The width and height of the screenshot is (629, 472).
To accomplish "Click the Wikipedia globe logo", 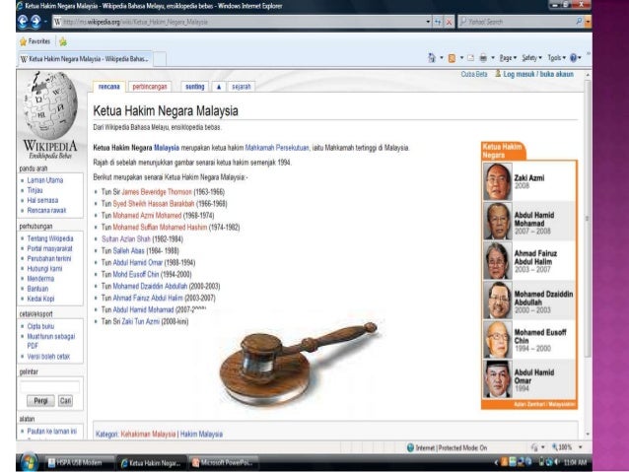I will coord(50,106).
